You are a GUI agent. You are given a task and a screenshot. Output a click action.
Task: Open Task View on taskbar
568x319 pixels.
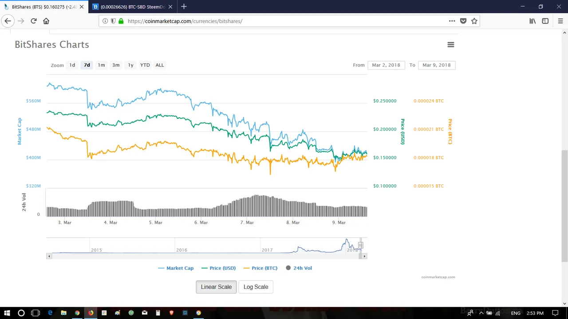click(35, 313)
